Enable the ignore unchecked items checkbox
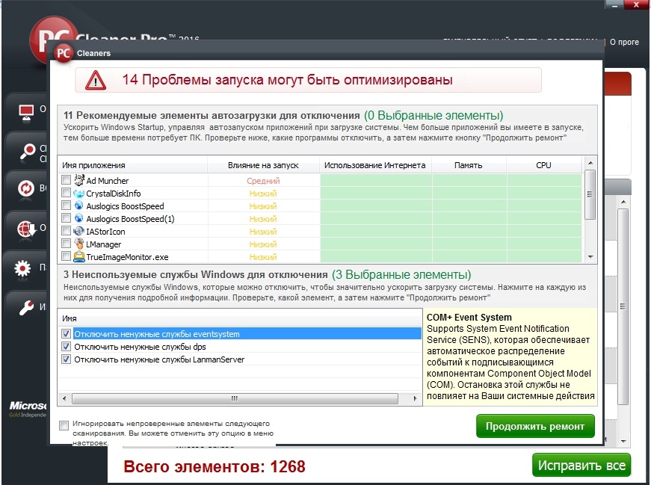Image resolution: width=651 pixels, height=485 pixels. click(x=64, y=425)
